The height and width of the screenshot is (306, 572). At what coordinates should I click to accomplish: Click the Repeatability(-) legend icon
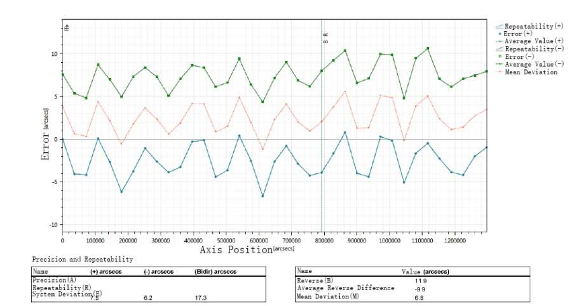tap(499, 50)
